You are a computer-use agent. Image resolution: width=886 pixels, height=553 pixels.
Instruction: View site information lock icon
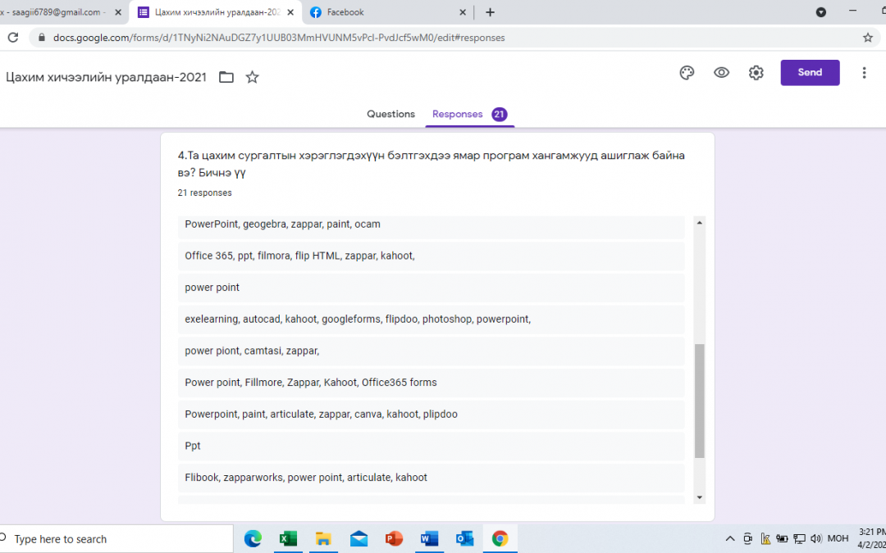click(41, 38)
